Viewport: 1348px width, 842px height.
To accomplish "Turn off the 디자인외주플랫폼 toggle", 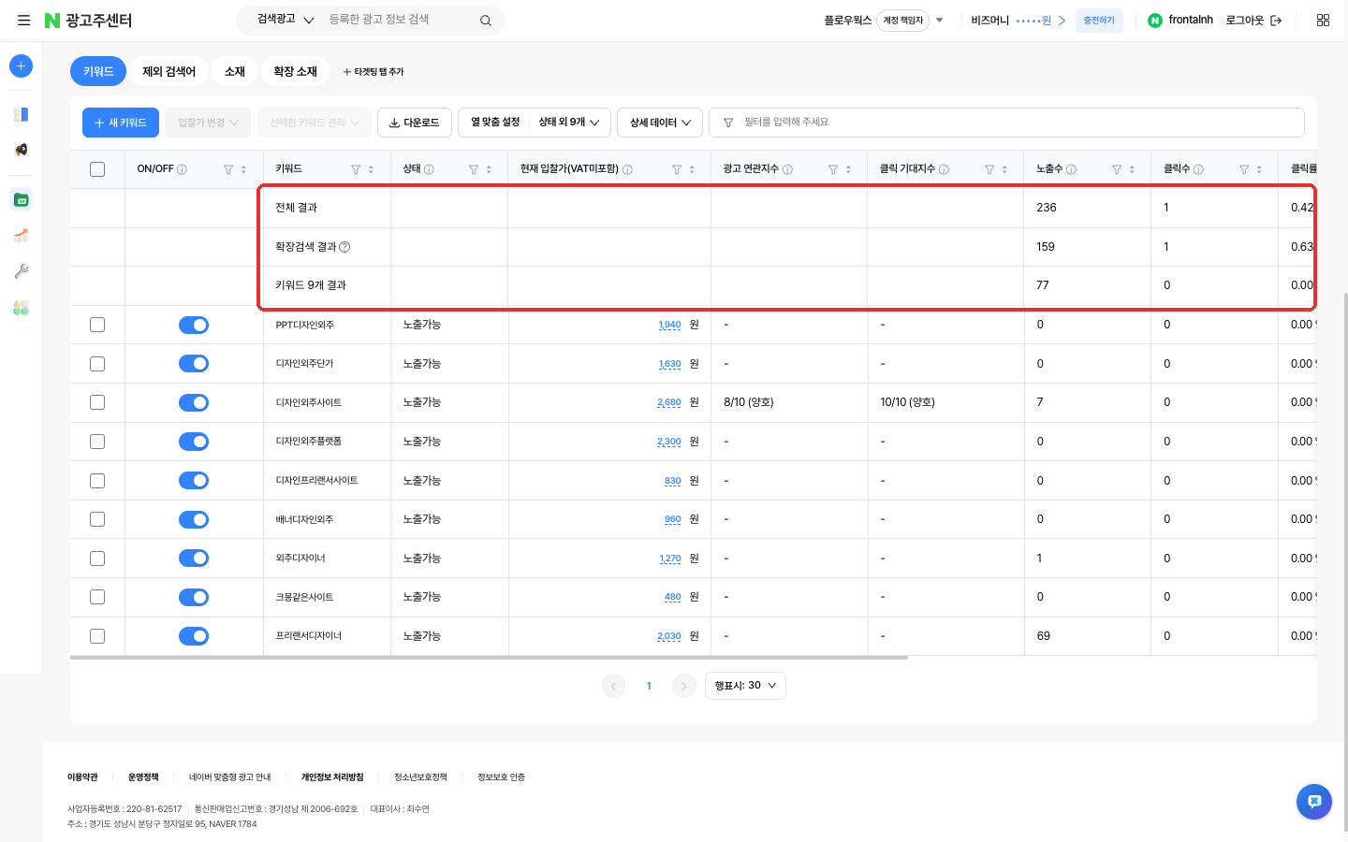I will (194, 442).
